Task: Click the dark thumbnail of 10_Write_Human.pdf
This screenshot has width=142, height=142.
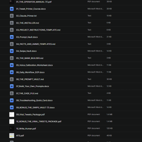Action: [12, 129]
